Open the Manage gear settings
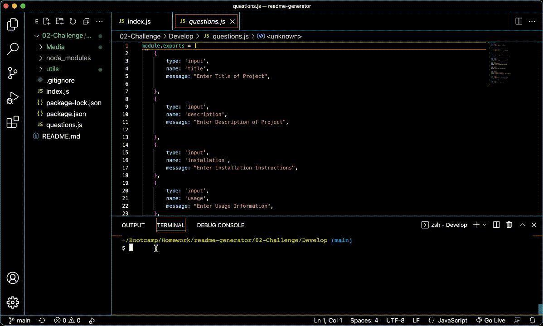 click(x=13, y=302)
